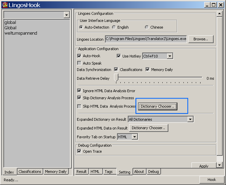Open the Favority Tab on Startup dropdown
Viewport: 226px width, 185px height.
tap(134, 137)
